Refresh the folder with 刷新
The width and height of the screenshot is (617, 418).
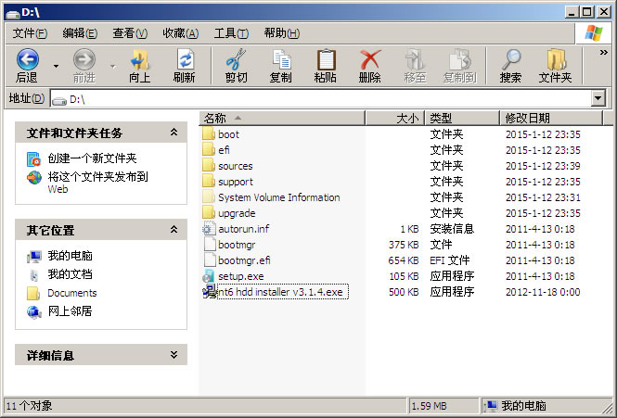(184, 66)
